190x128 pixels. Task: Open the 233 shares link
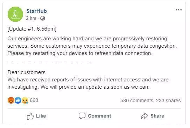coord(168,101)
